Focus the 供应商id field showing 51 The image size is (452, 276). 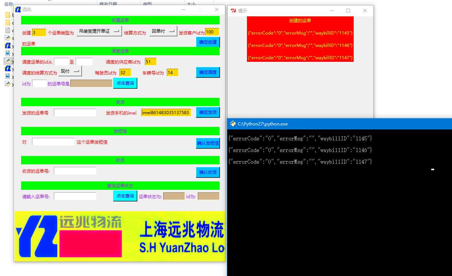150,61
